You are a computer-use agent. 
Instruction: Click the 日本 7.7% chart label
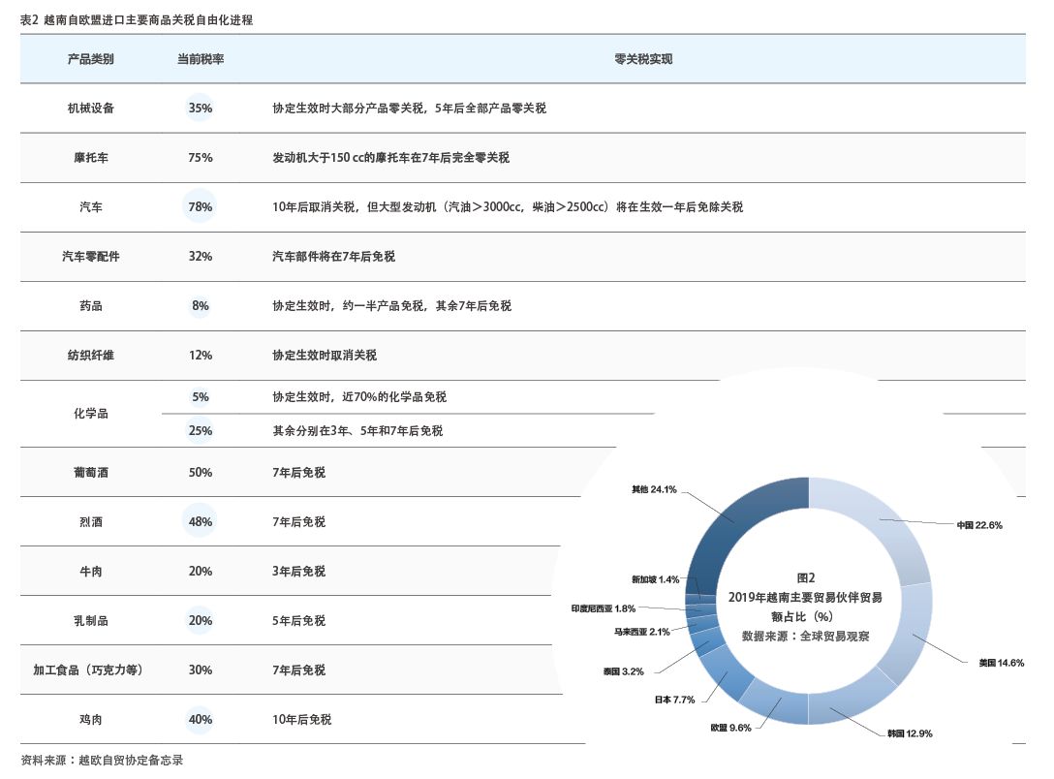tap(675, 701)
